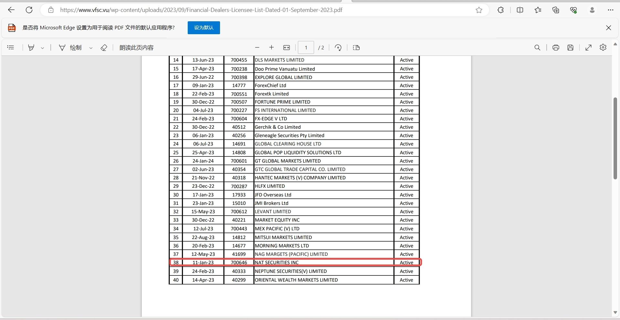Select the 绘制 draw tool
620x320 pixels.
point(70,47)
